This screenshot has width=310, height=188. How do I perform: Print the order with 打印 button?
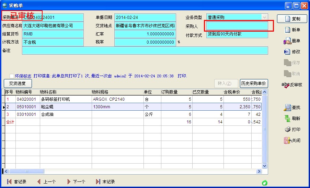tap(292, 130)
